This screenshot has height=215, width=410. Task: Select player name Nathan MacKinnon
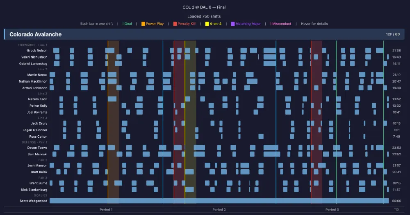pyautogui.click(x=33, y=81)
